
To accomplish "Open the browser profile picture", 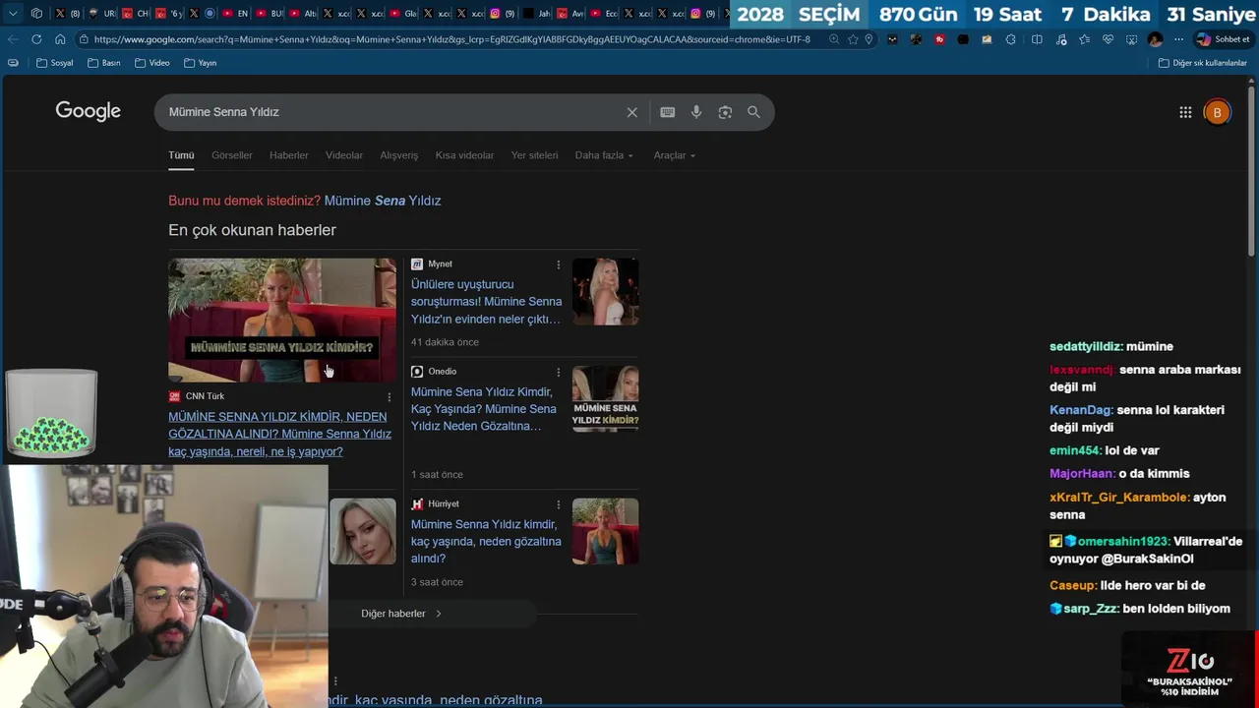I will click(x=1155, y=39).
